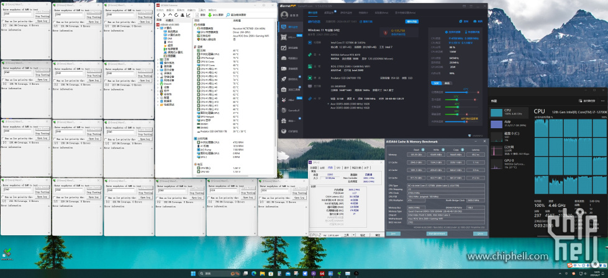Select CPU graph in Task Manager sidebar

[x=509, y=113]
